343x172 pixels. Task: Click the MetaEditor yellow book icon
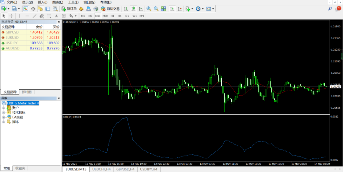tap(81, 9)
